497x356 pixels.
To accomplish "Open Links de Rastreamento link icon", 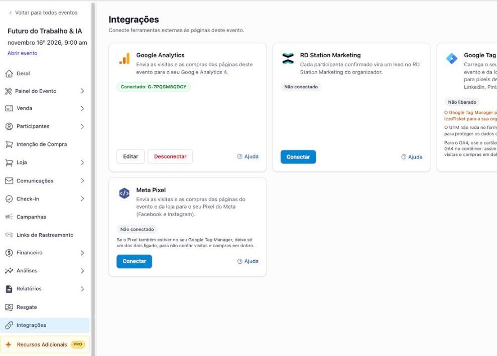I will click(x=9, y=235).
